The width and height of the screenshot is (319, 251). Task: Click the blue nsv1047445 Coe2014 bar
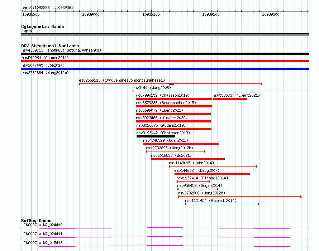coord(165,69)
